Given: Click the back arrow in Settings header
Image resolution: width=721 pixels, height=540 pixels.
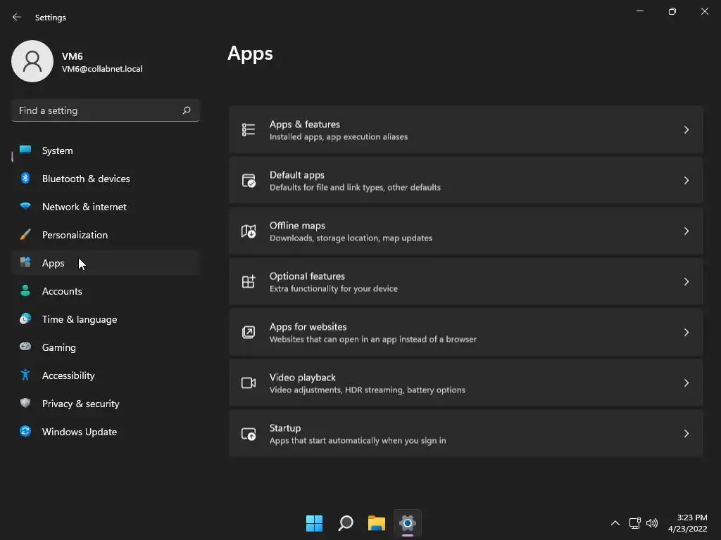Looking at the screenshot, I should click(17, 17).
